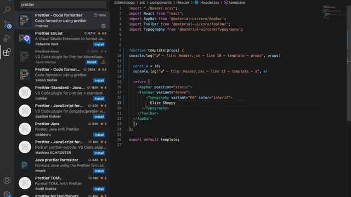Click the Prettier ESLint rating stars
The width and height of the screenshot is (351, 197).
coord(102,33)
